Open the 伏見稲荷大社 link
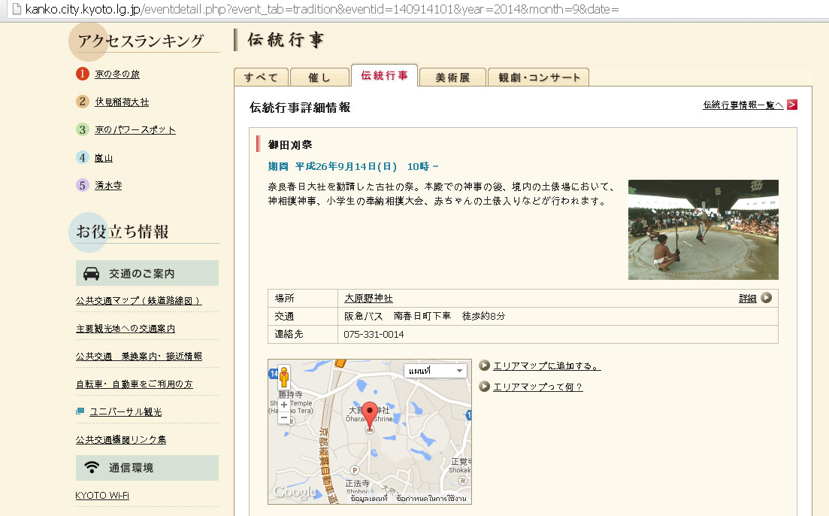This screenshot has width=829, height=516. click(x=122, y=102)
